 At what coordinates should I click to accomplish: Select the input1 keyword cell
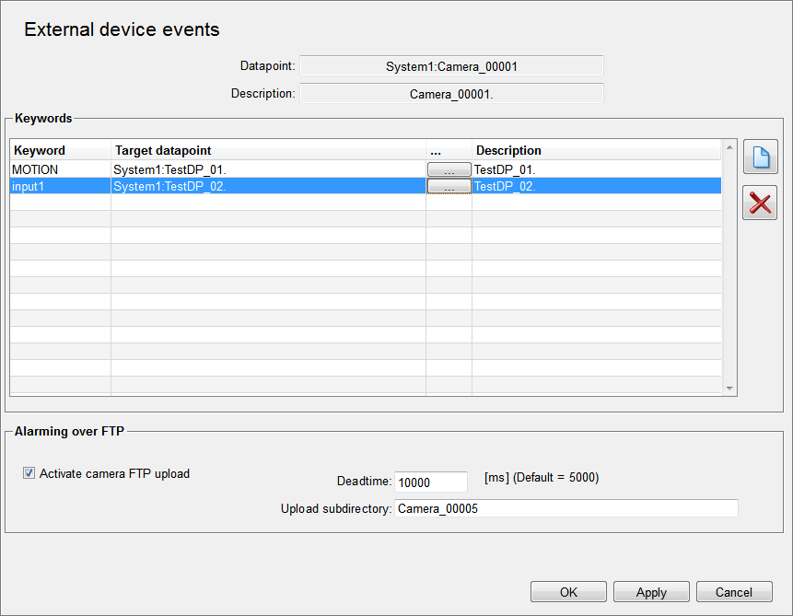(60, 186)
